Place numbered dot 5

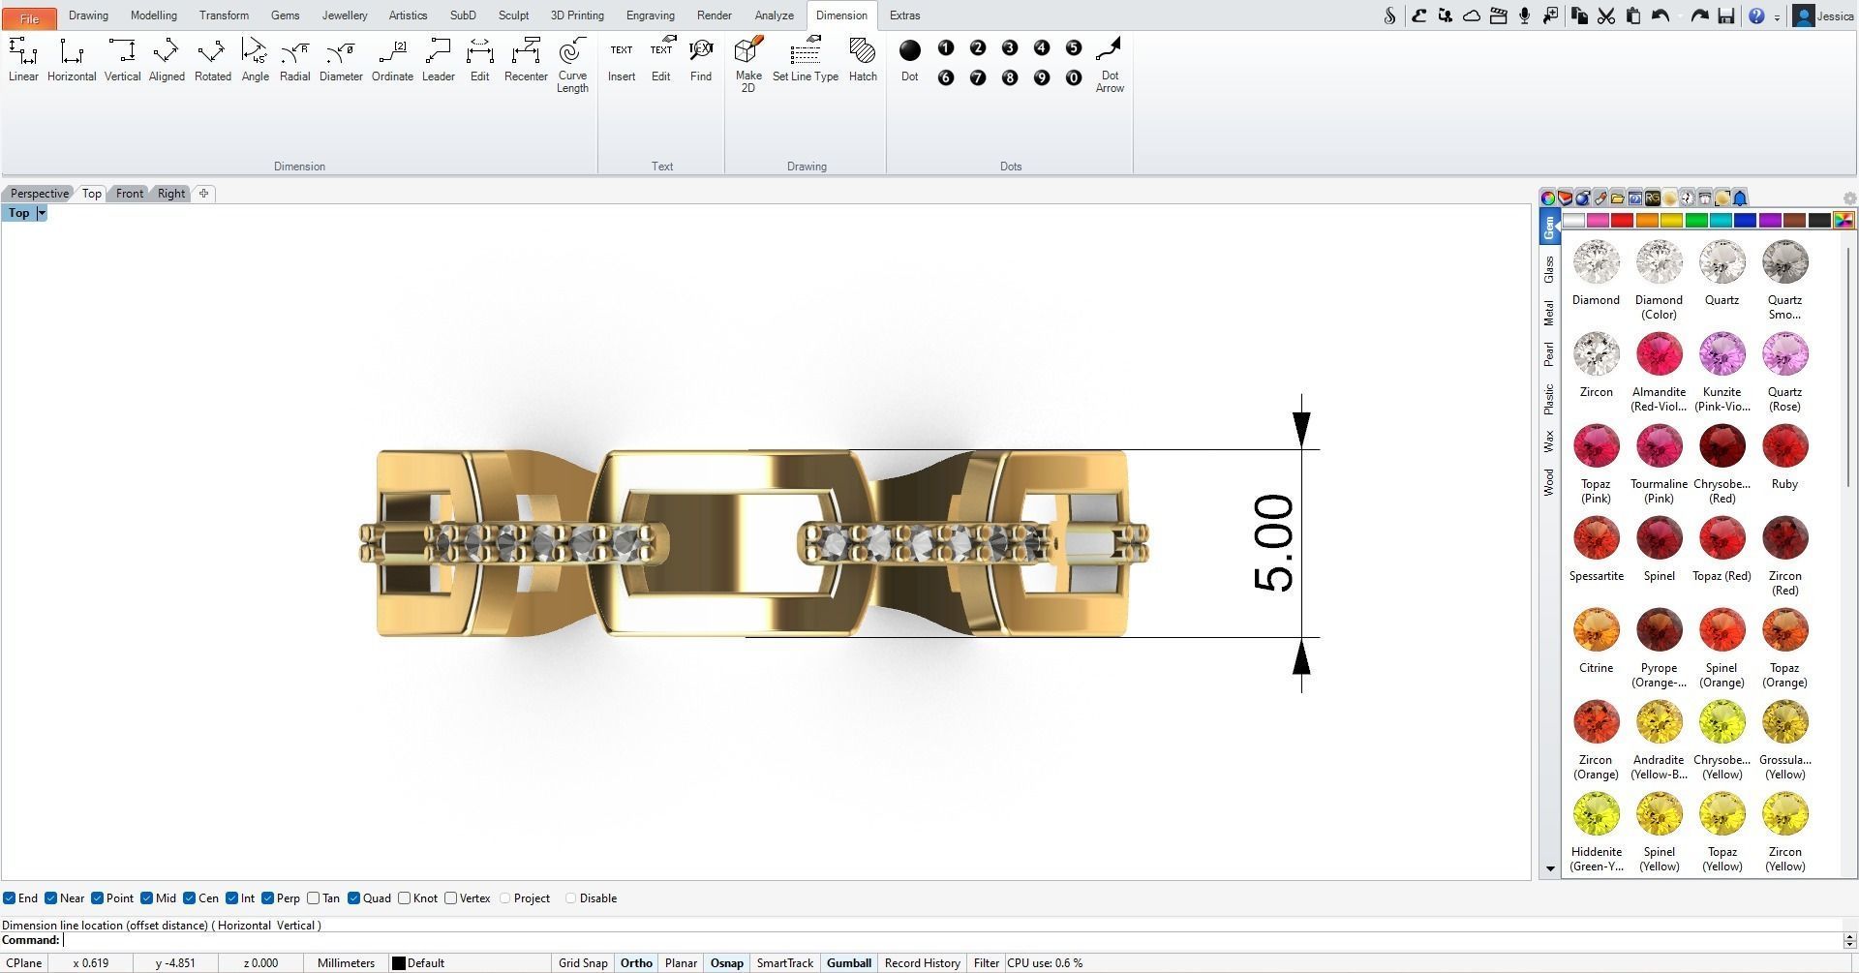point(1073,47)
